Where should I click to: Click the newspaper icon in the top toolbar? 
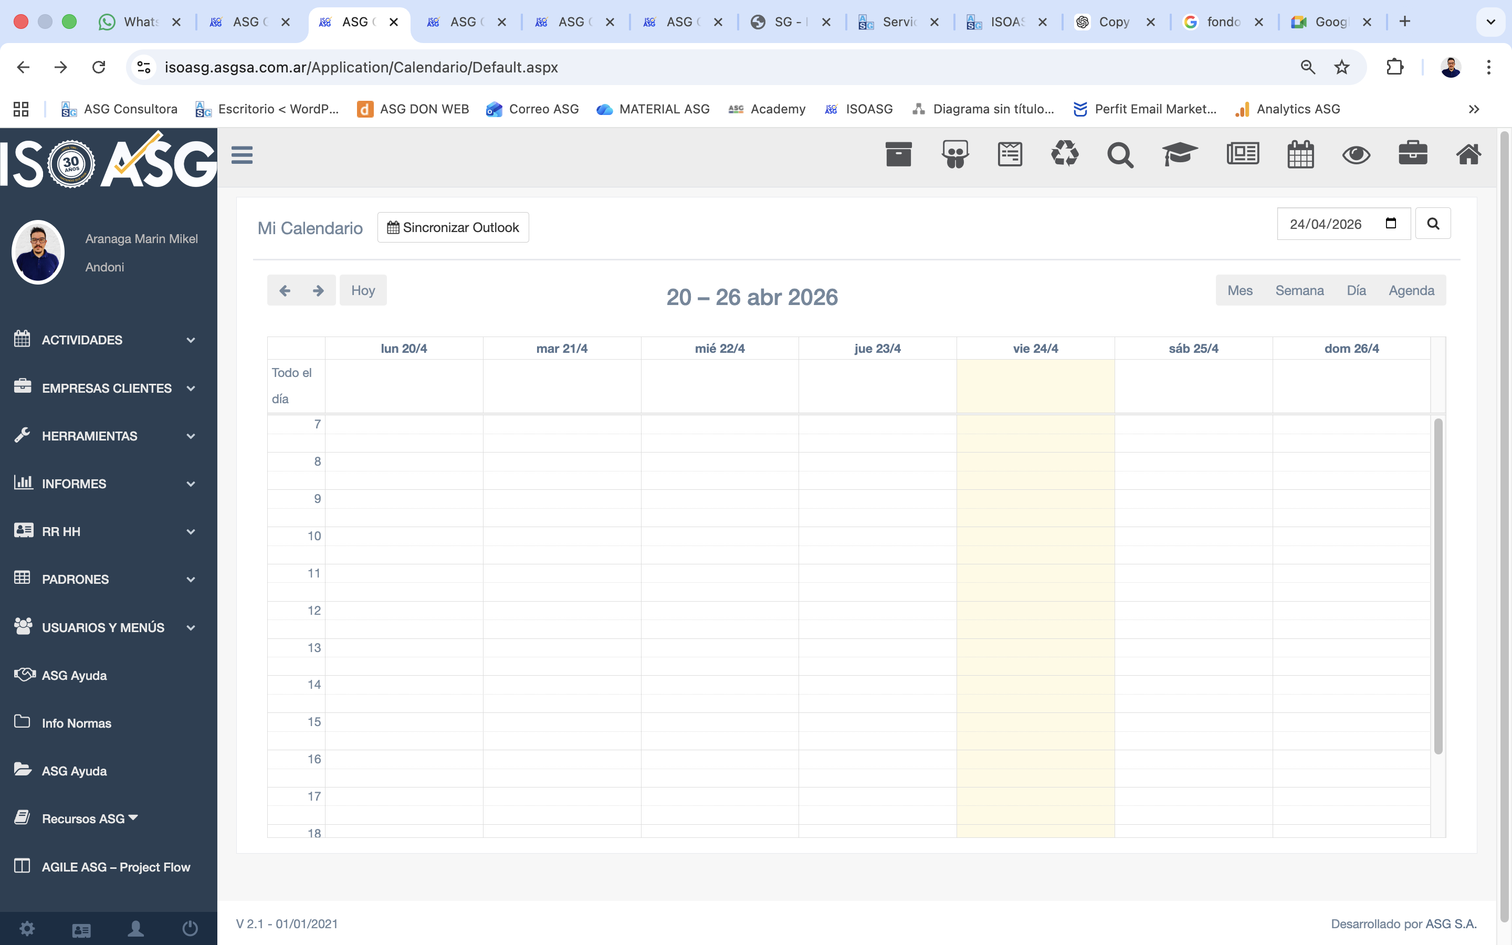pyautogui.click(x=1242, y=154)
